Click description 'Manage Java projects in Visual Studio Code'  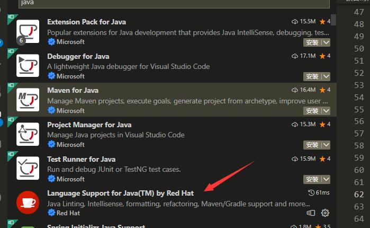coord(116,135)
